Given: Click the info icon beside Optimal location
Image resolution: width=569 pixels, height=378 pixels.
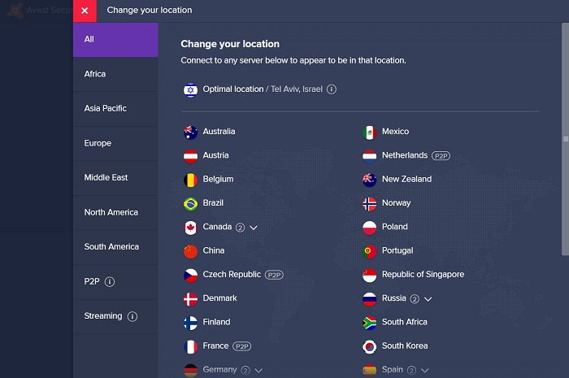Looking at the screenshot, I should point(332,89).
